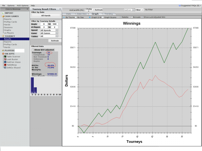The image size is (202, 151).
Task: Click the TableNinja icon
Action: click(x=5, y=65)
